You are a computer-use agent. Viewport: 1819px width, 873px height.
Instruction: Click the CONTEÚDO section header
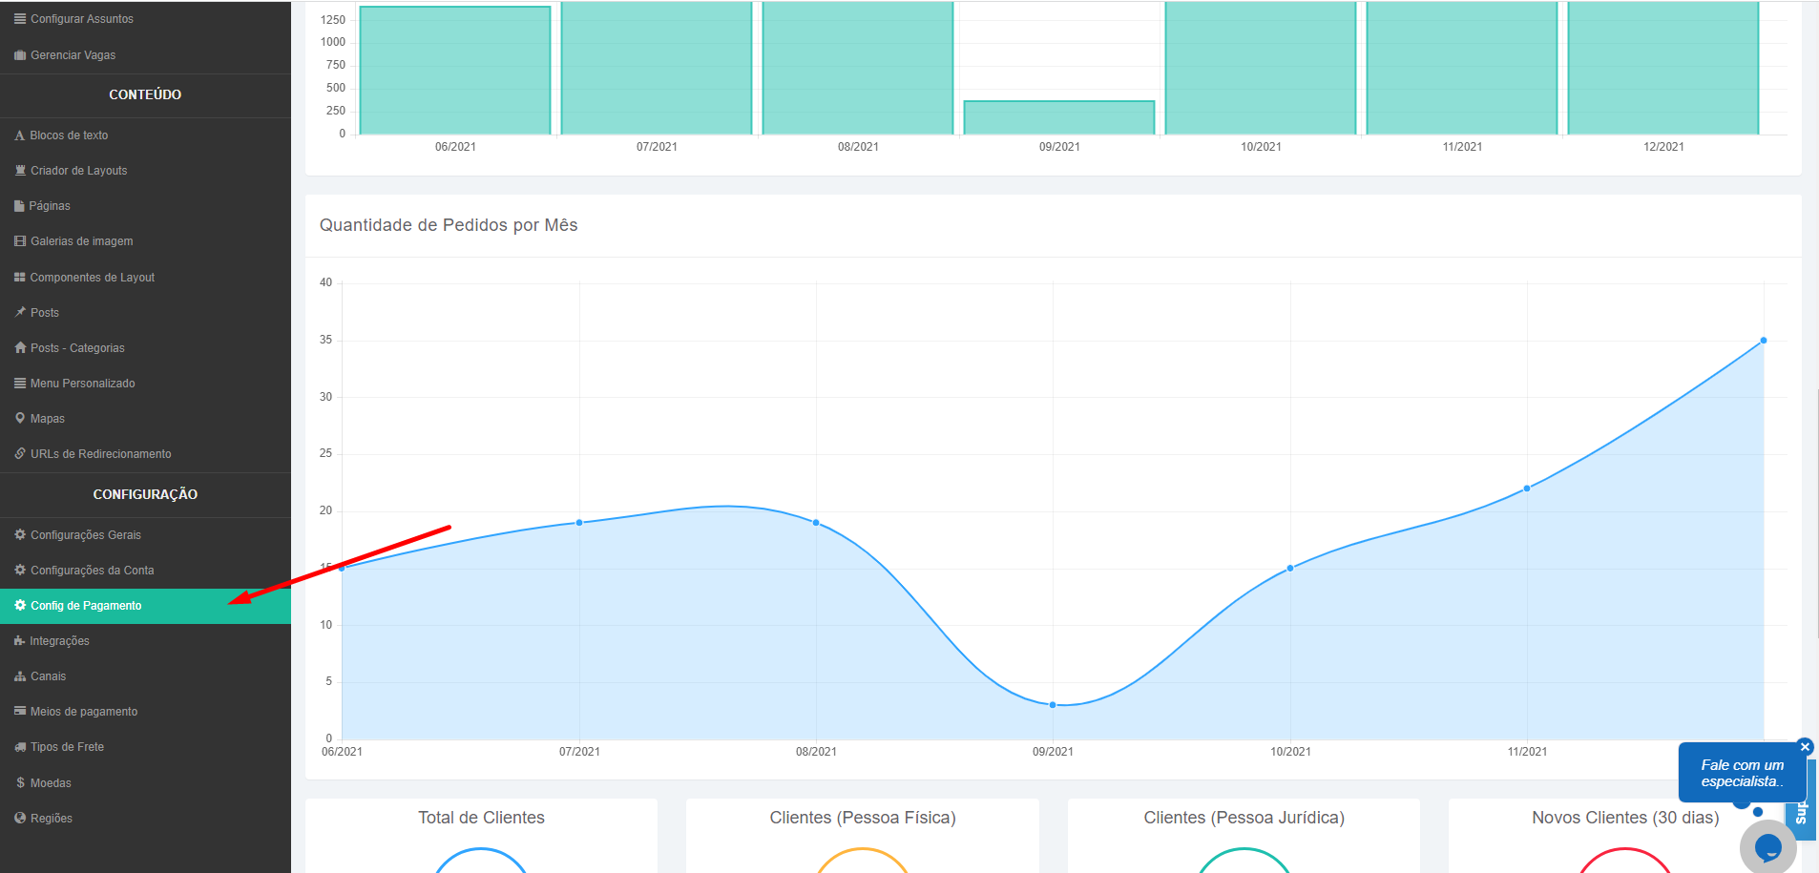[x=145, y=95]
